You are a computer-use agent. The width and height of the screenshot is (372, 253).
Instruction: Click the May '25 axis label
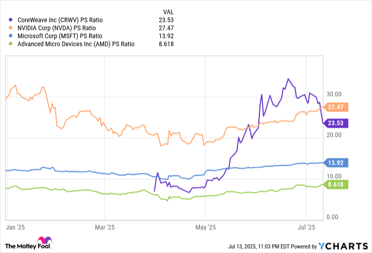(205, 227)
